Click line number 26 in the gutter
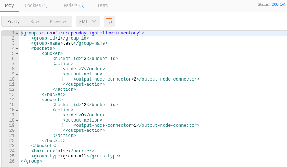 pyautogui.click(x=12, y=161)
